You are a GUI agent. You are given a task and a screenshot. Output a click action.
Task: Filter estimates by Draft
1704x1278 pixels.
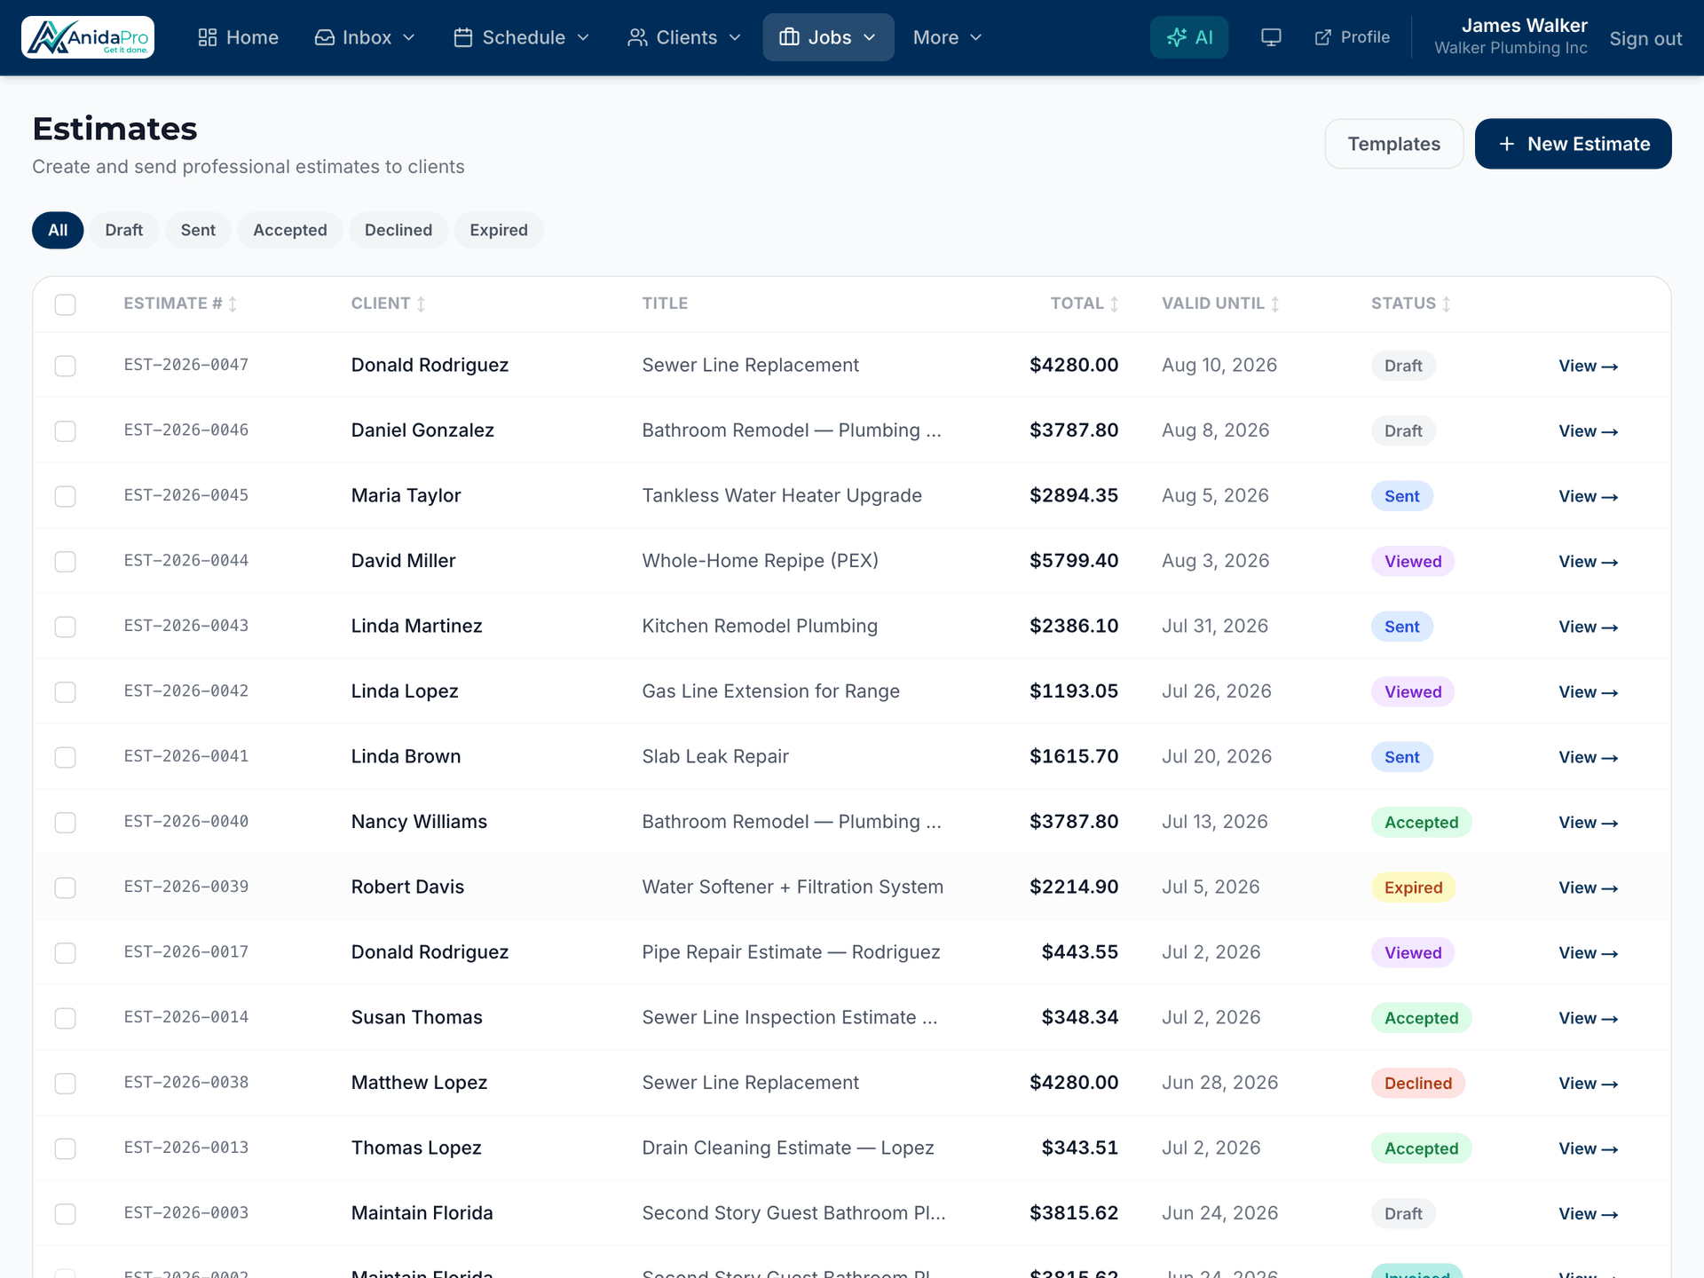[x=124, y=231]
